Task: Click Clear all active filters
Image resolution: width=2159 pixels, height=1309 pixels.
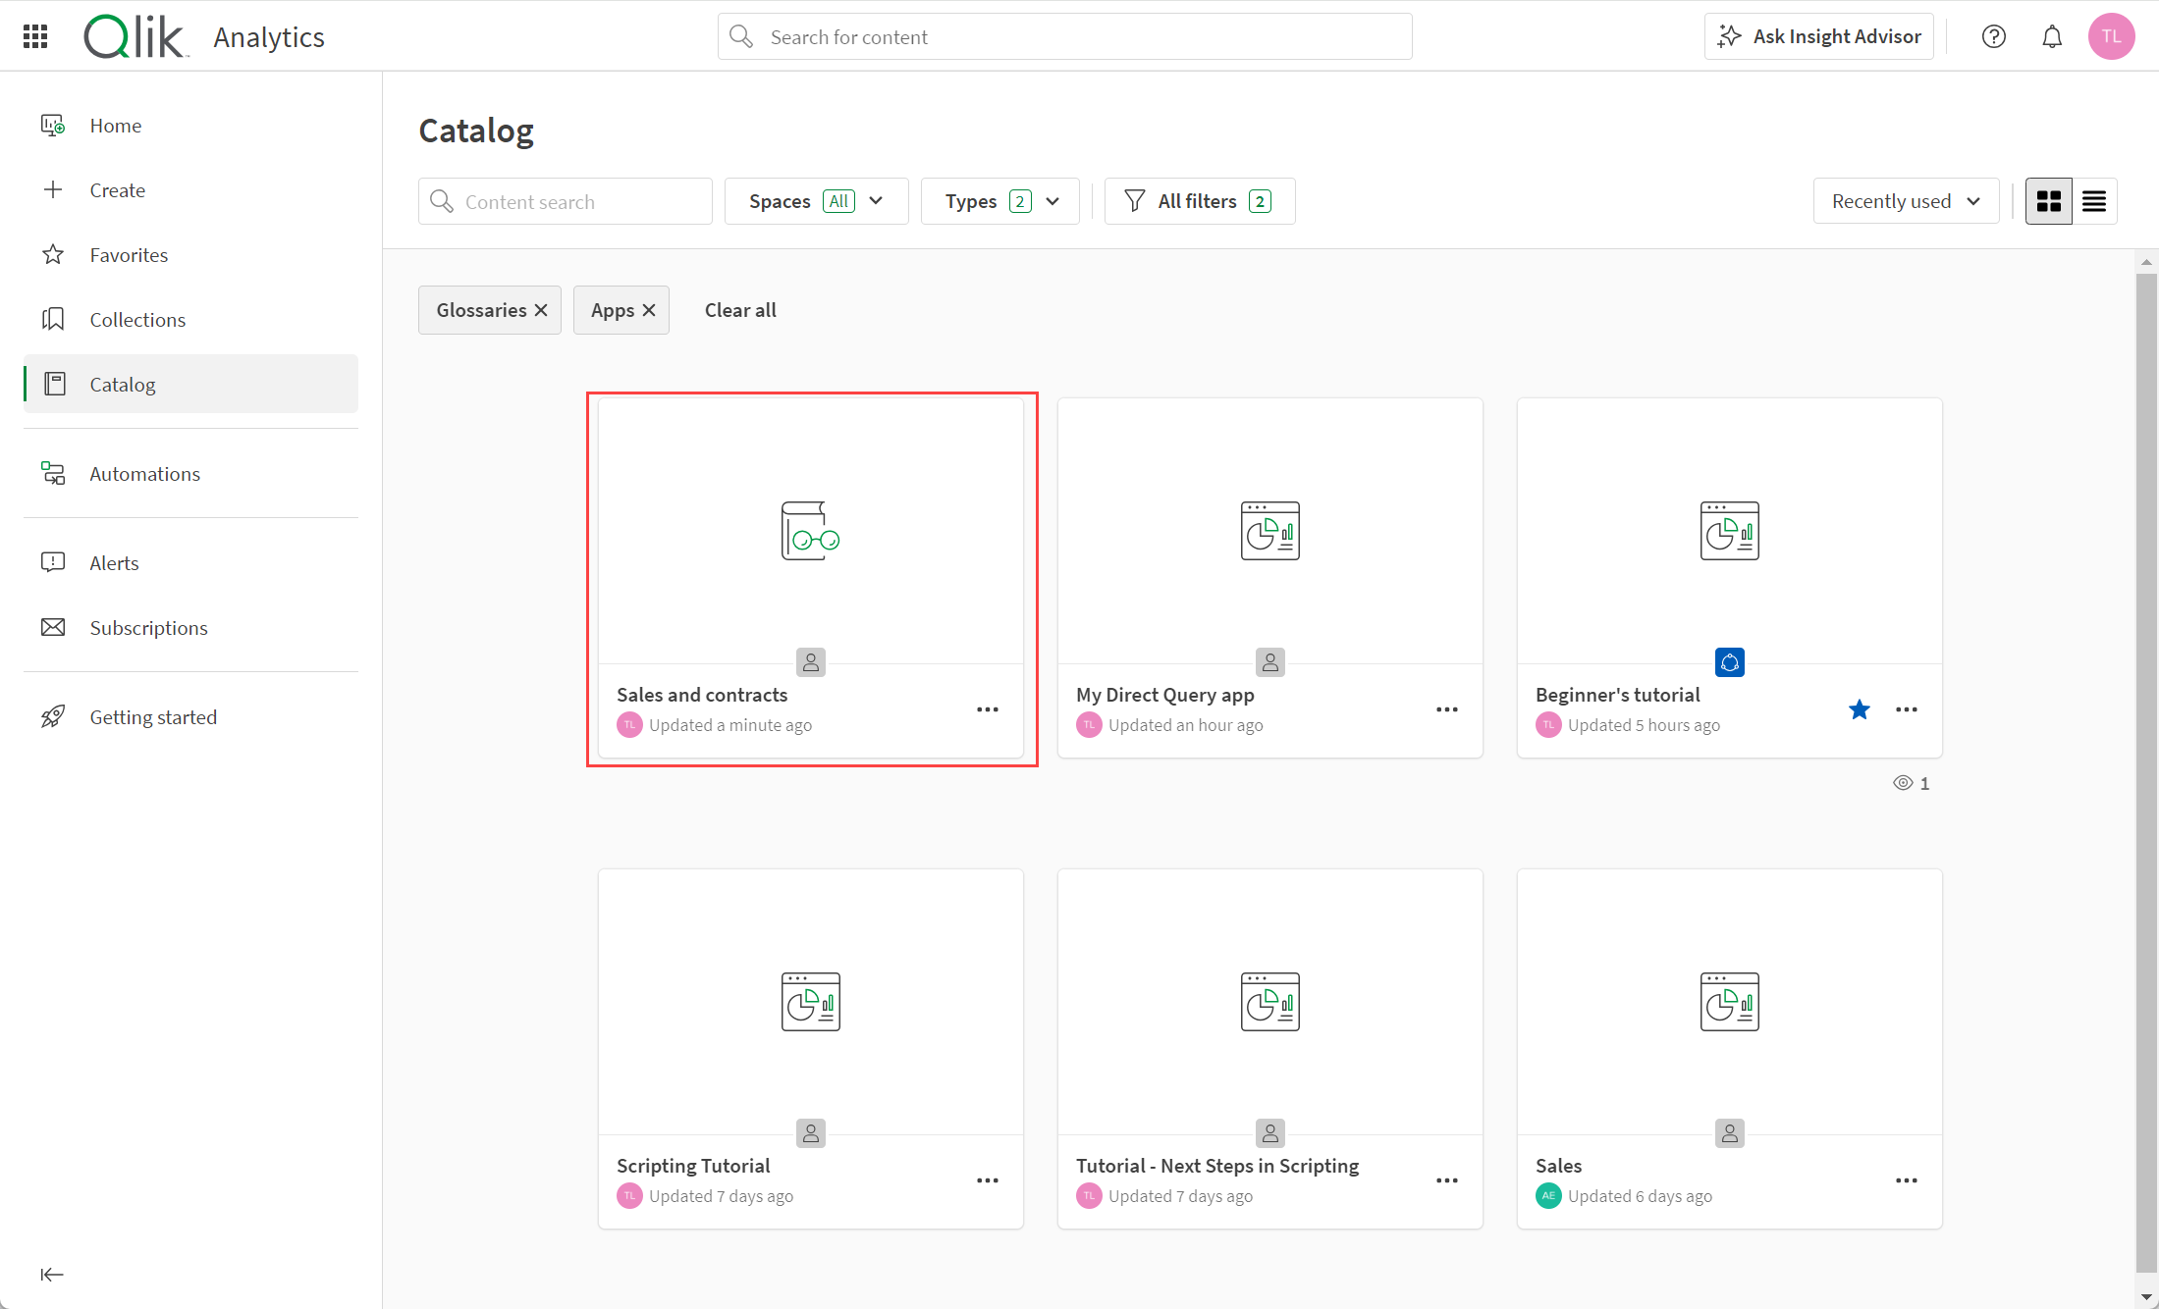Action: [x=740, y=308]
